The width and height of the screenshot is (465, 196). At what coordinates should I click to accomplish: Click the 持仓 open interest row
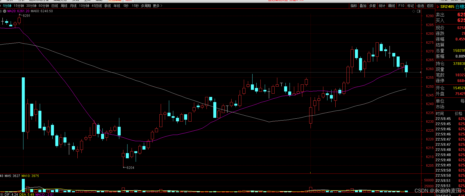click(450, 64)
